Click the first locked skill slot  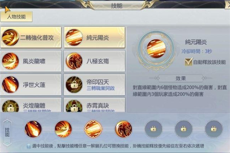pos(154,129)
